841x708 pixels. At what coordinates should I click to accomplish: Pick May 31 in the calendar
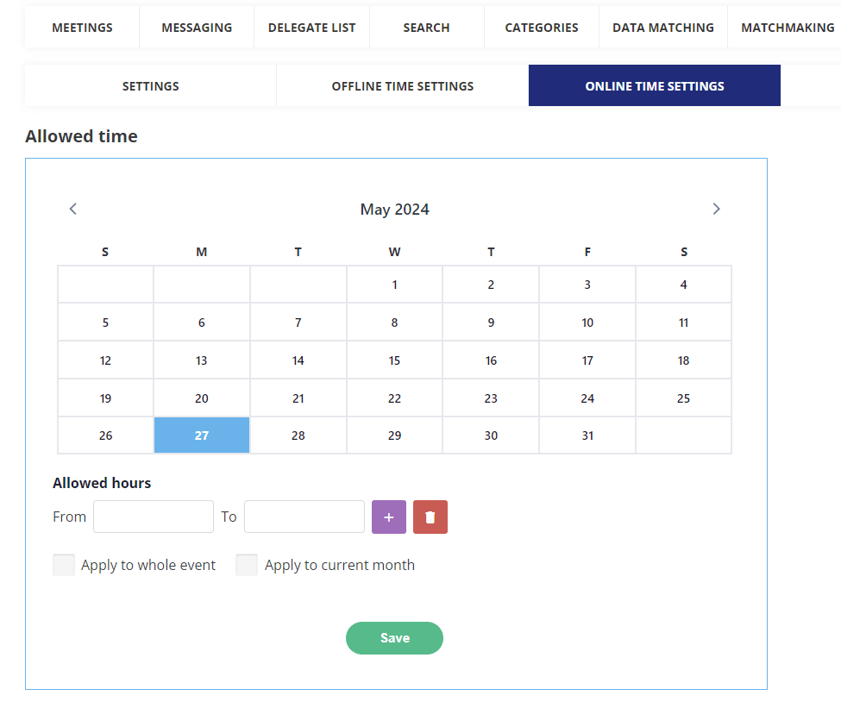tap(587, 435)
